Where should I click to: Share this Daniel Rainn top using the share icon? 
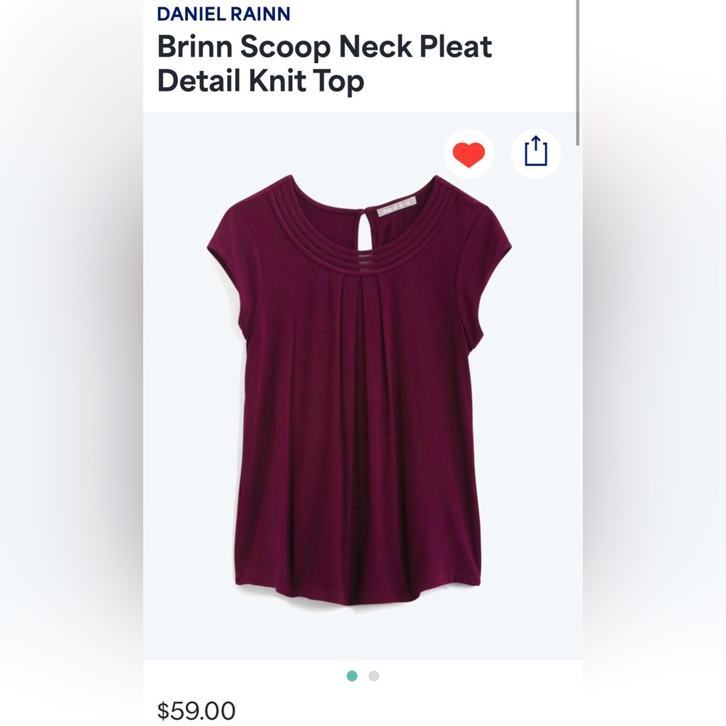[534, 153]
